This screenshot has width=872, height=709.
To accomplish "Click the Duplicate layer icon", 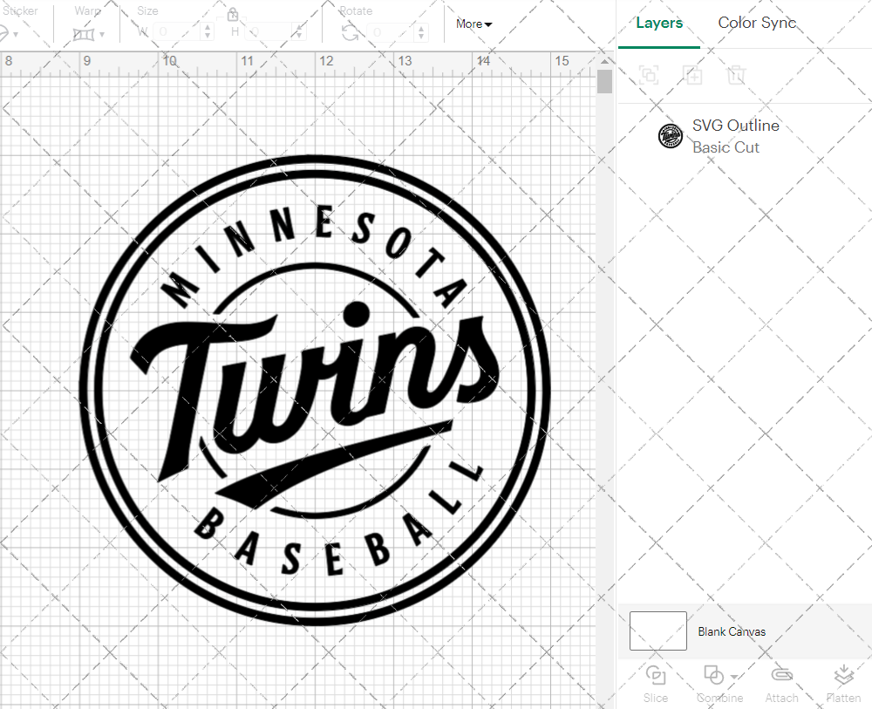I will (692, 75).
